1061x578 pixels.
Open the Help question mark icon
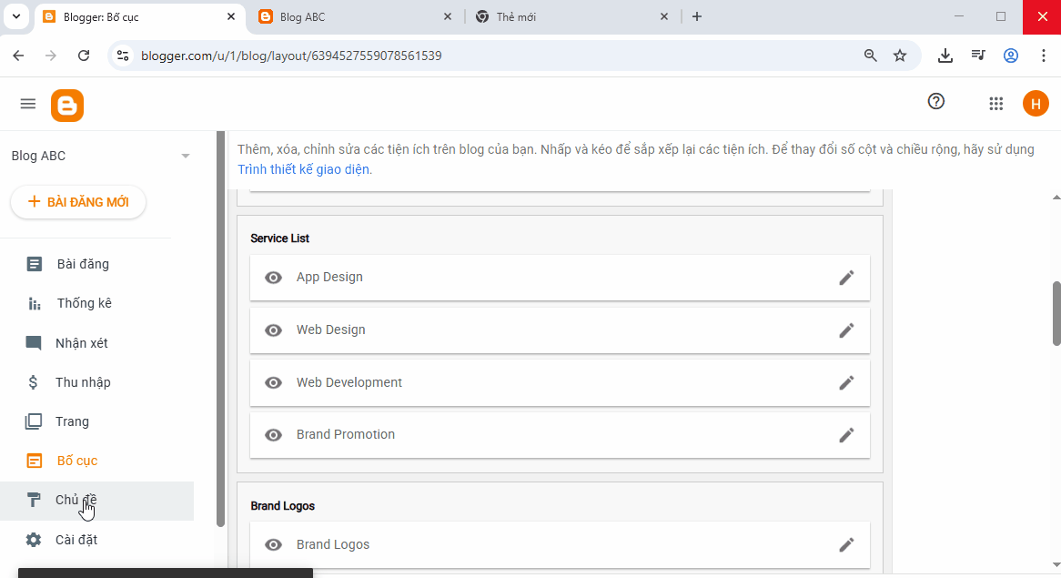(935, 102)
